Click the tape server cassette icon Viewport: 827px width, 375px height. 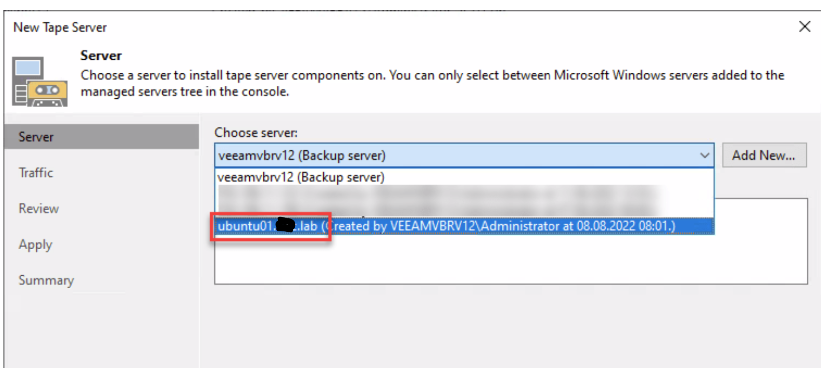click(40, 81)
